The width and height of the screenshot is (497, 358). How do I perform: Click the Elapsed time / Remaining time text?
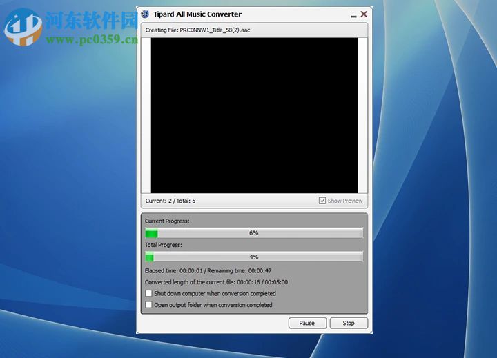click(208, 270)
